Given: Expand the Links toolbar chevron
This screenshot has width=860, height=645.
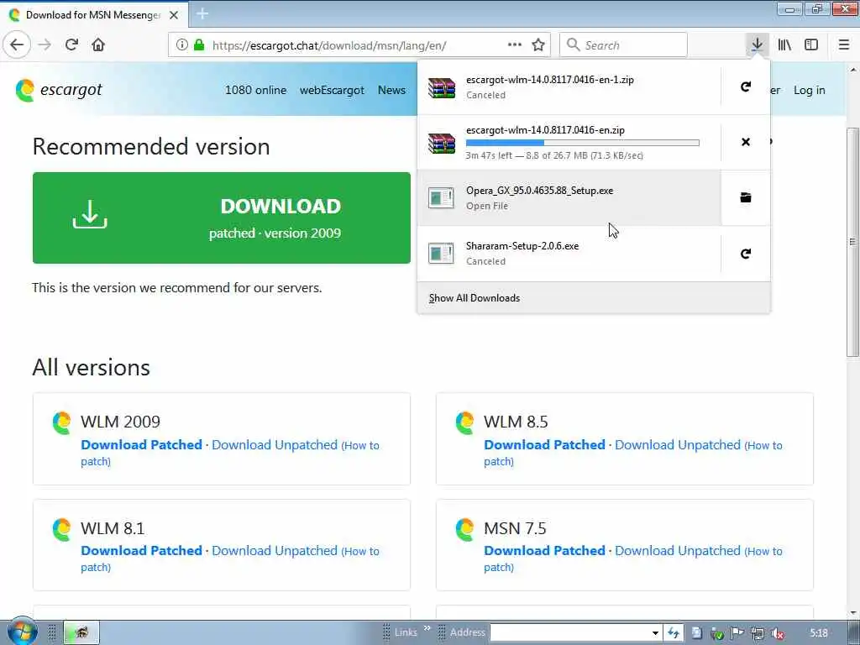Looking at the screenshot, I should pos(427,628).
